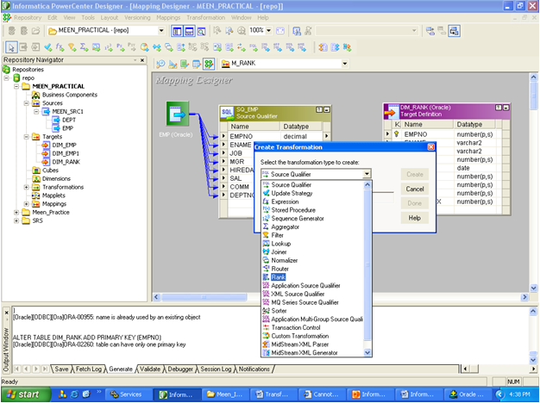Collapse the Targets tree node
540x403 pixels.
pyautogui.click(x=26, y=137)
